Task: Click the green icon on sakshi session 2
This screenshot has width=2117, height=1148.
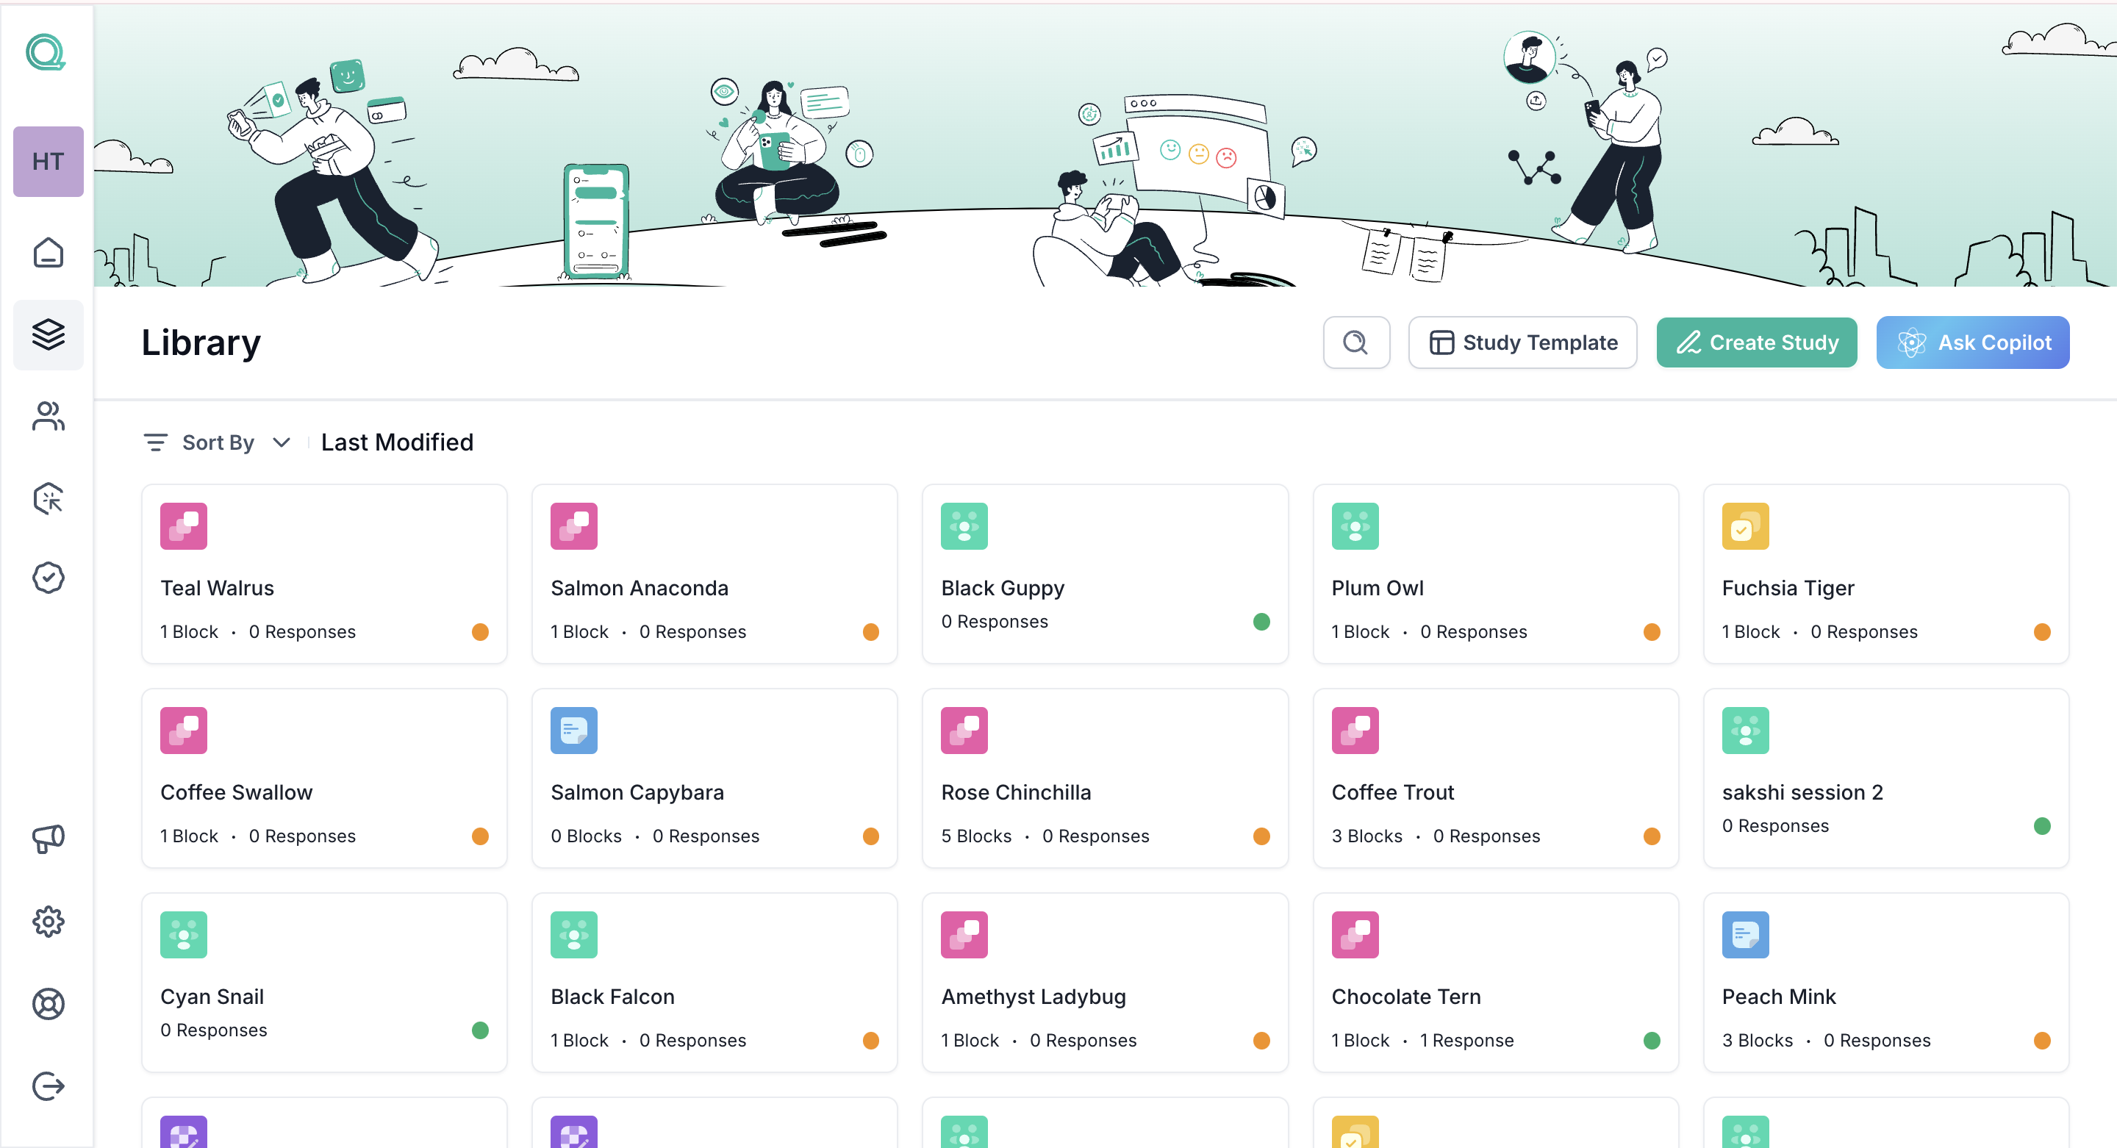Action: click(x=1745, y=731)
